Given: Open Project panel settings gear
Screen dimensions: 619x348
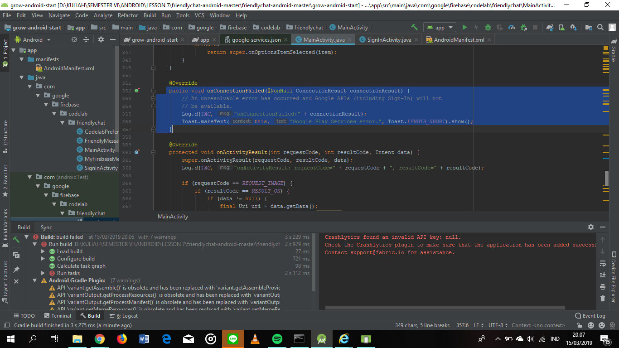Looking at the screenshot, I should [x=101, y=39].
